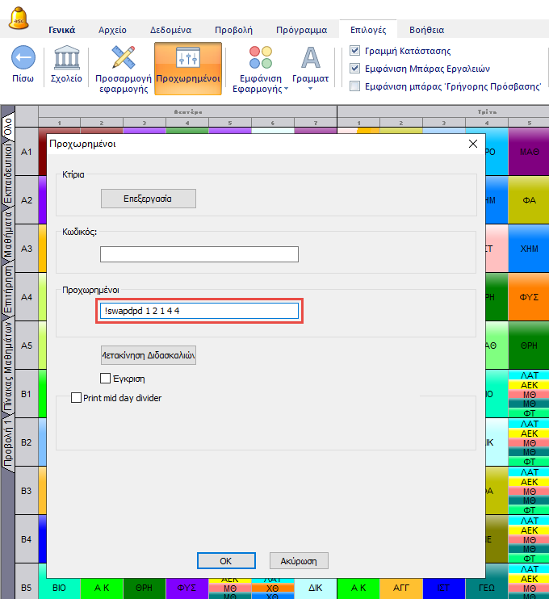The width and height of the screenshot is (549, 599).
Task: Close the Προχωρημένοι dialog with X
Action: coord(473,144)
